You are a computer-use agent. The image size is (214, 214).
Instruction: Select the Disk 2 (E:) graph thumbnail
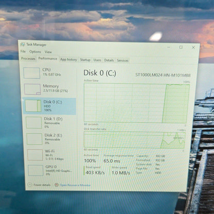[x=34, y=139]
